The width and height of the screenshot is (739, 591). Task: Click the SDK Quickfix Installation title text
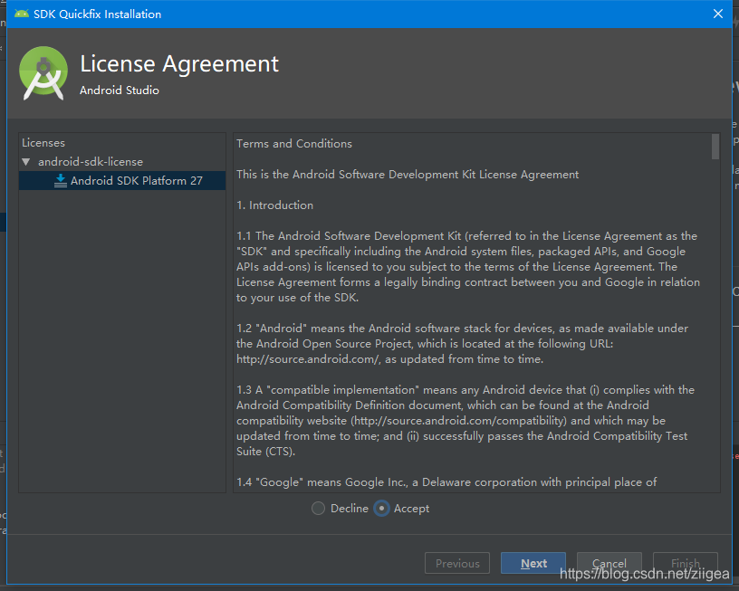tap(97, 14)
